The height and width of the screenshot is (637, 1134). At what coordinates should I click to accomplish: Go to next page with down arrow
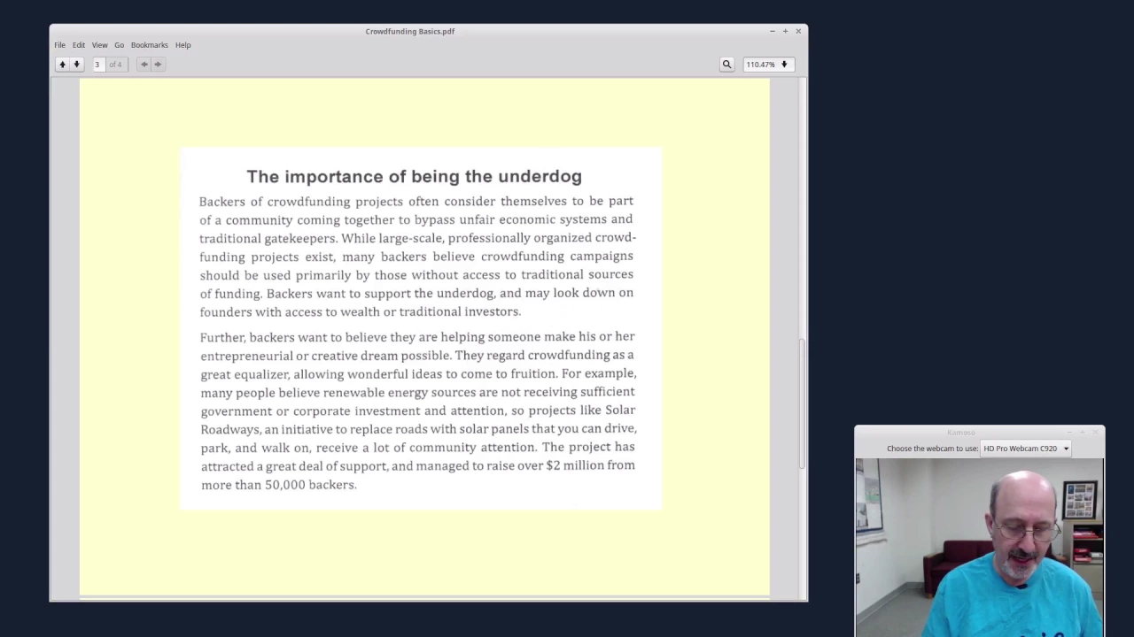tap(76, 64)
